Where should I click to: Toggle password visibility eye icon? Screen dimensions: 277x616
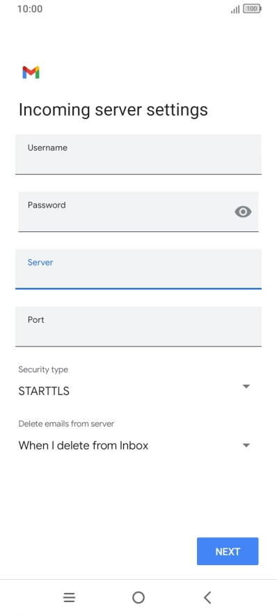[243, 212]
